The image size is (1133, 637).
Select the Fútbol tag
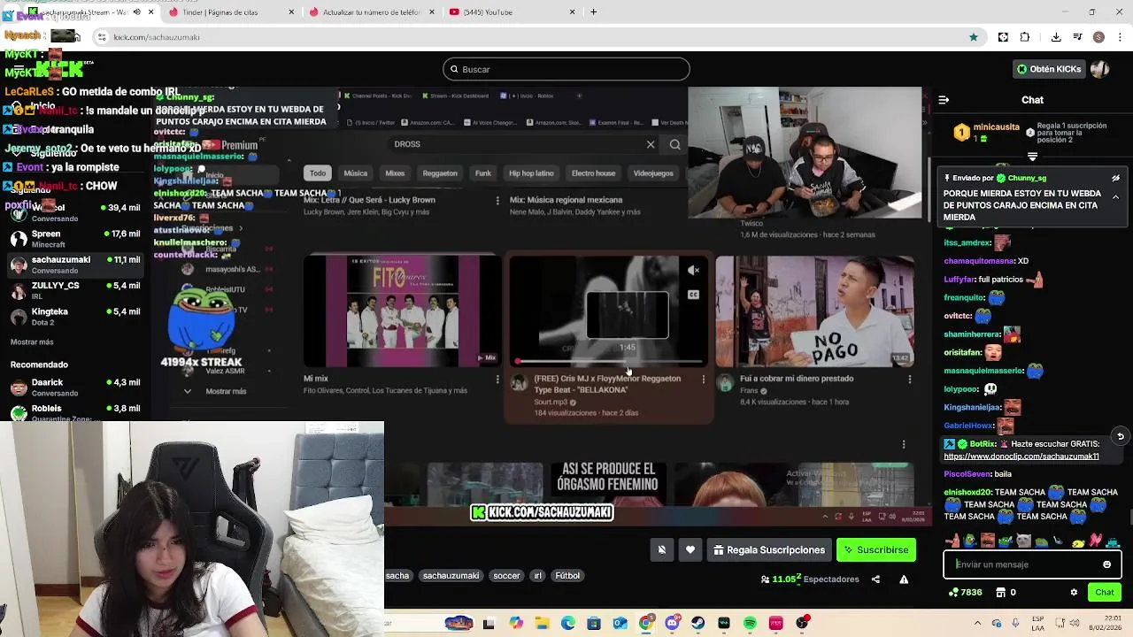pyautogui.click(x=567, y=576)
